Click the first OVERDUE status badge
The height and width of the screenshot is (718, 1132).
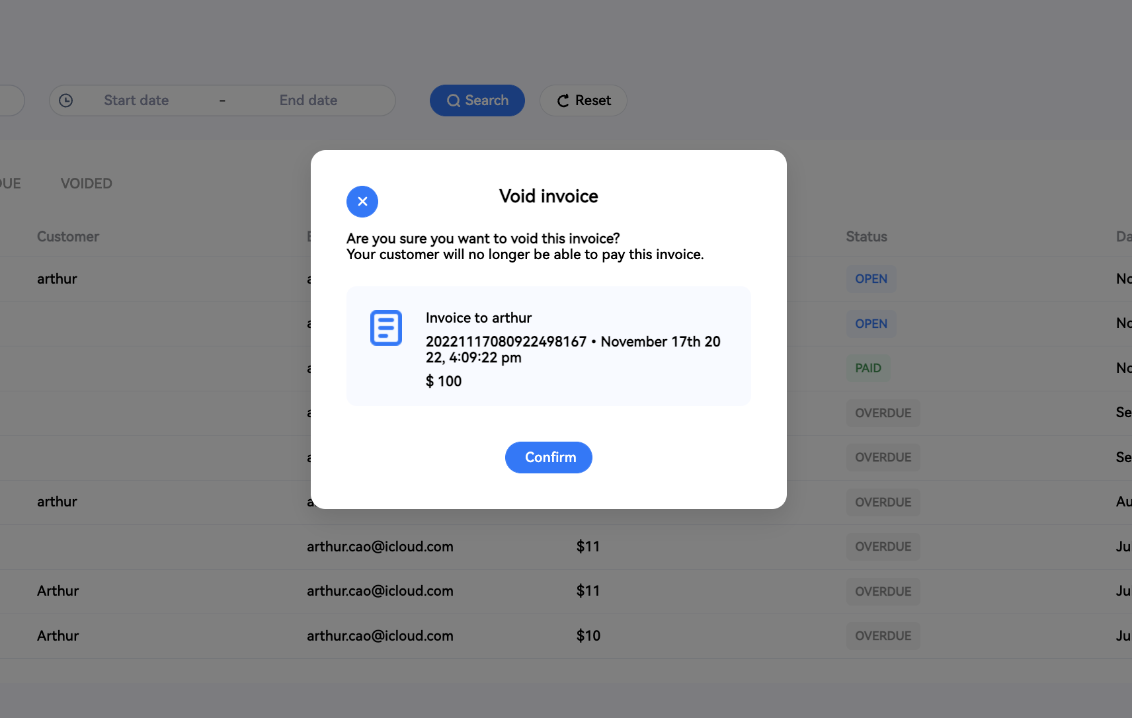click(x=883, y=413)
